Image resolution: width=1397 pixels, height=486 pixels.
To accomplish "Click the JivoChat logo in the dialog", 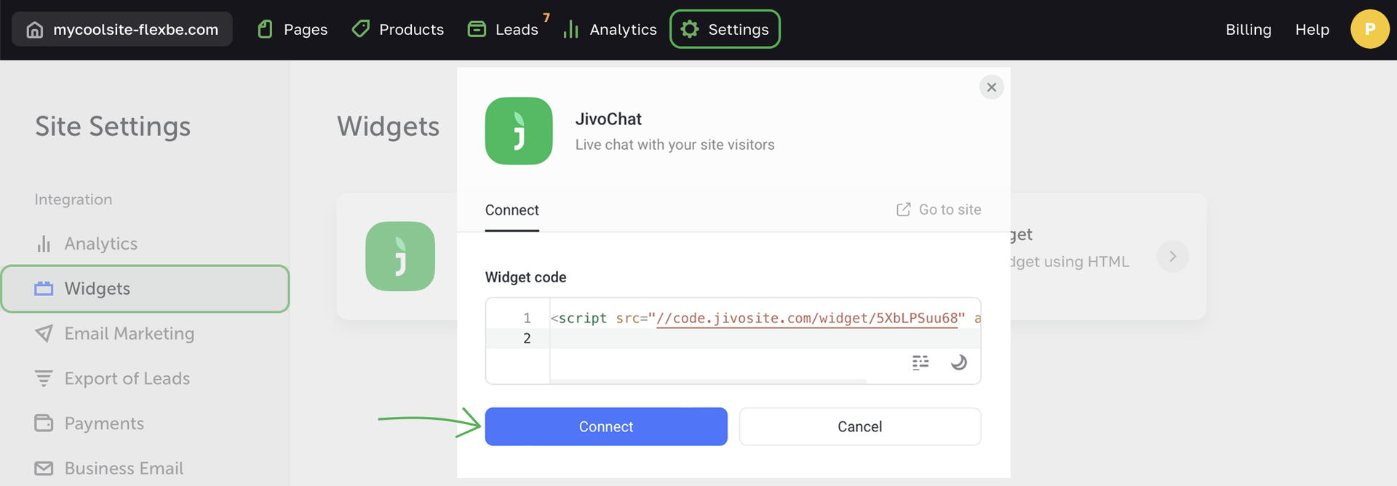I will [519, 131].
